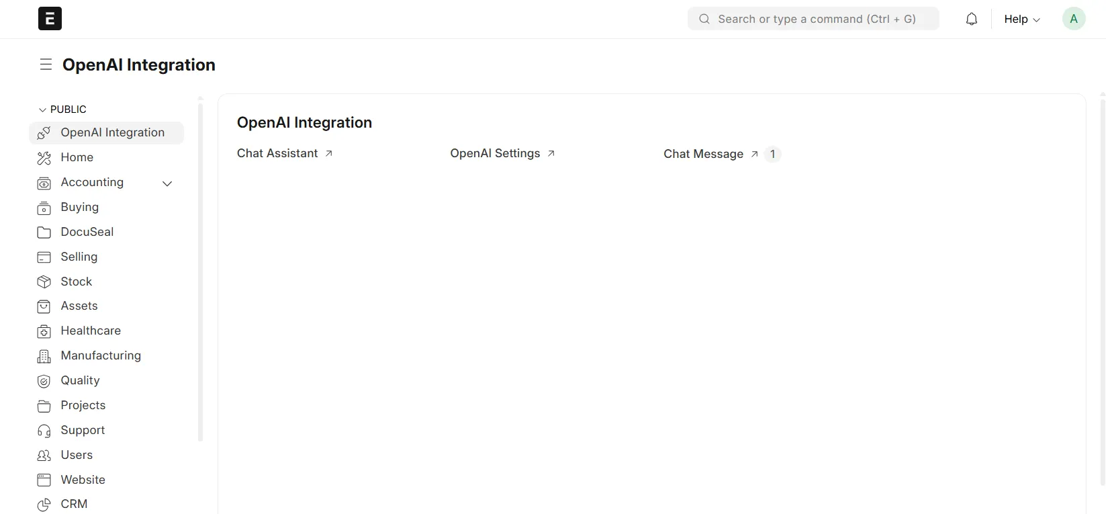
Task: Click the 'OpenAI Integration' card heading
Action: 304,122
